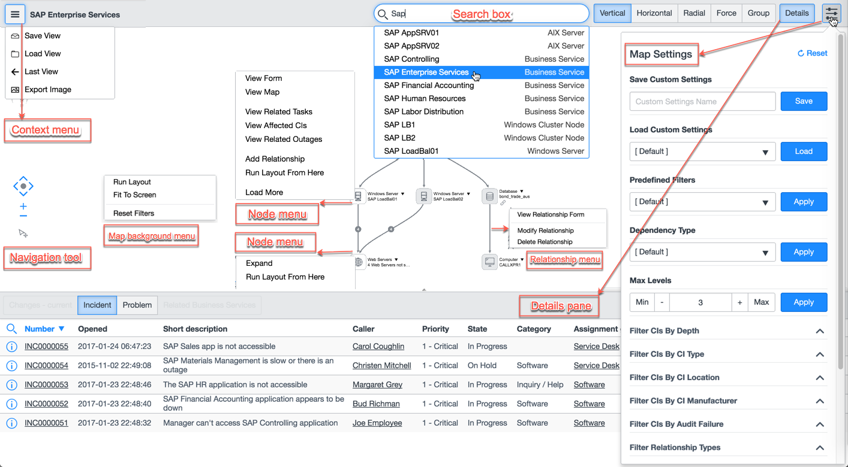848x467 pixels.
Task: Apply the Predefined Filters selection
Action: click(804, 202)
